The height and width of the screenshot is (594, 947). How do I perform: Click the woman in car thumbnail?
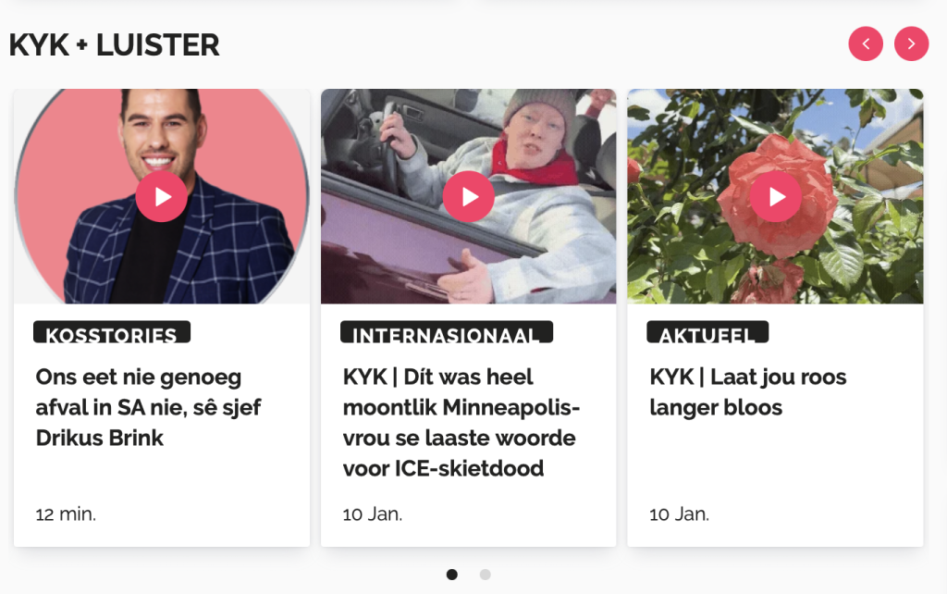pos(469,196)
